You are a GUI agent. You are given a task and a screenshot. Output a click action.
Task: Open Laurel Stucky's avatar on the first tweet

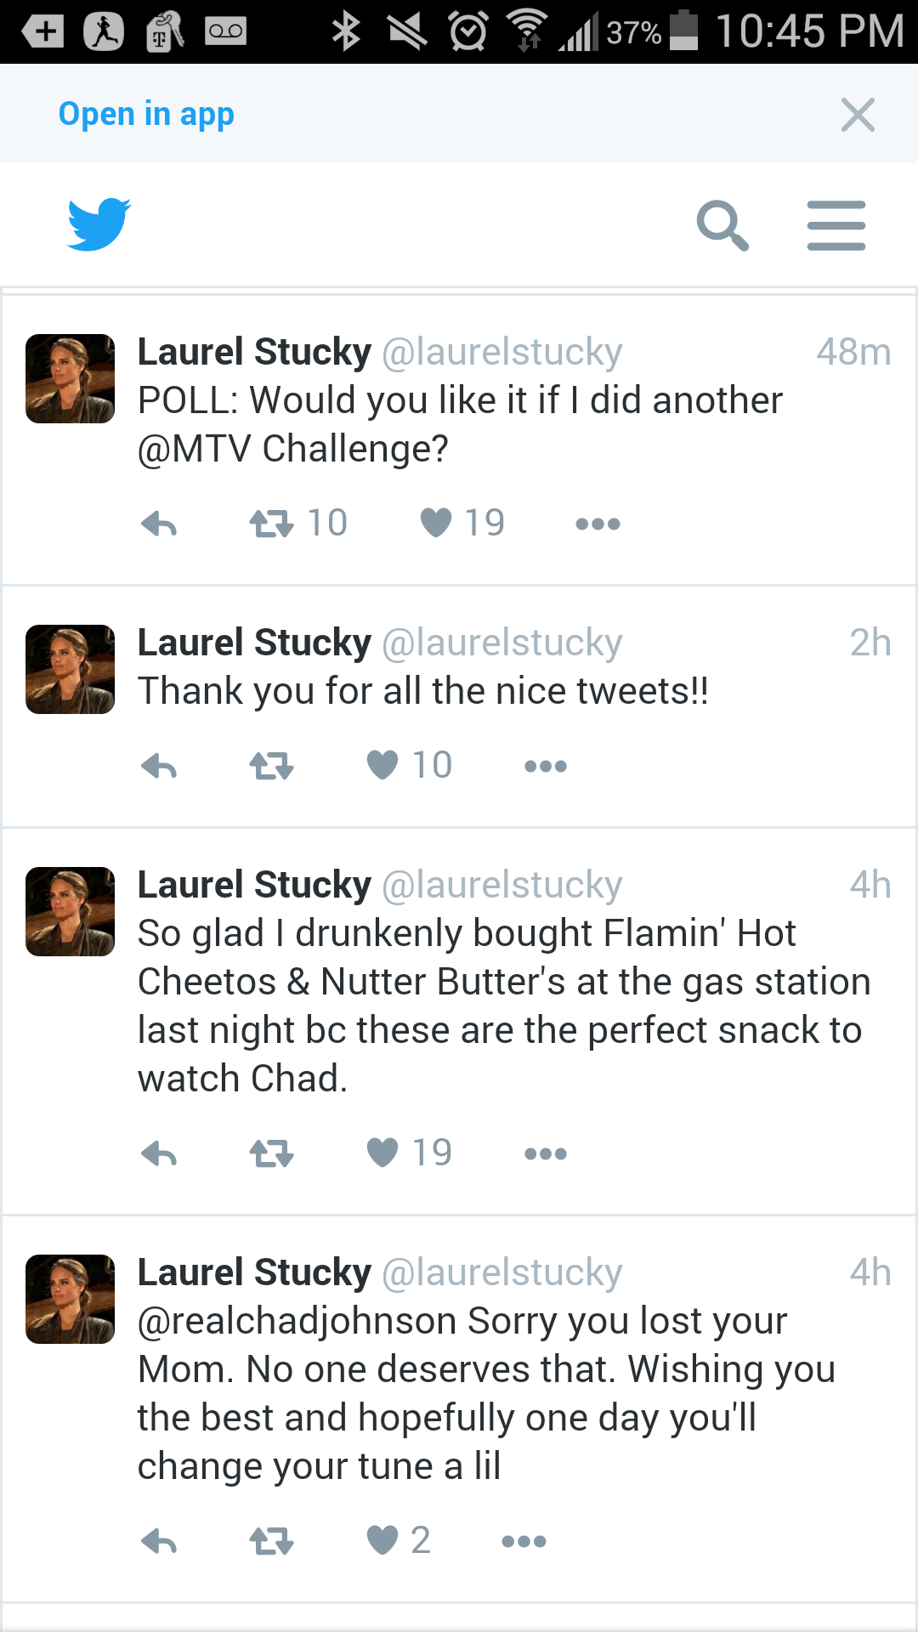[70, 378]
